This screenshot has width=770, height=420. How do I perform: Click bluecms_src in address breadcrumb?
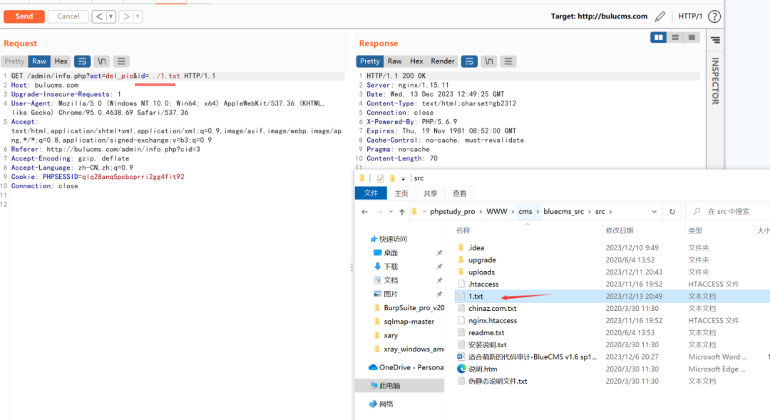(563, 211)
